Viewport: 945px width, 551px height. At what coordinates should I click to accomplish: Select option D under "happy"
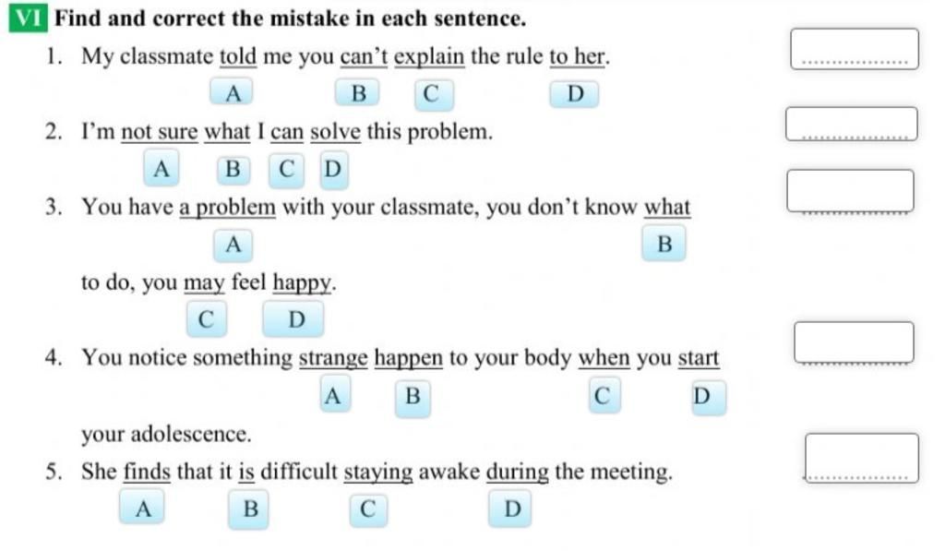click(293, 319)
